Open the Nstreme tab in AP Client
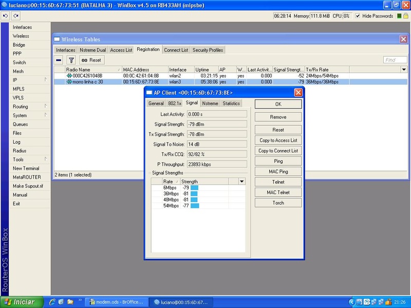Viewport: 411px width, 308px height. coord(210,104)
